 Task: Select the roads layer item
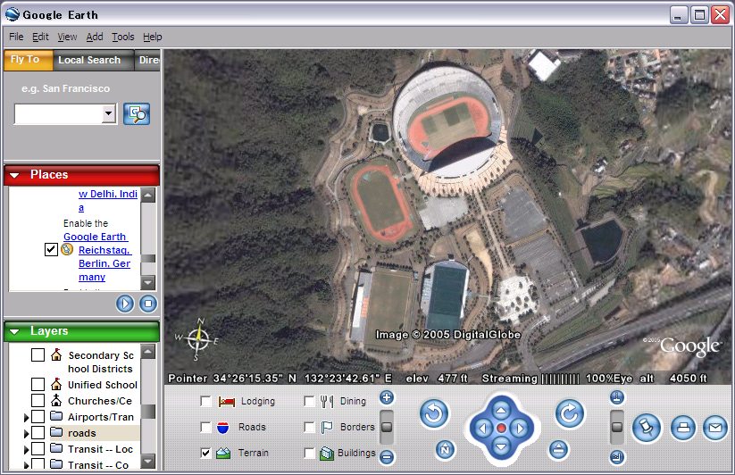(82, 433)
